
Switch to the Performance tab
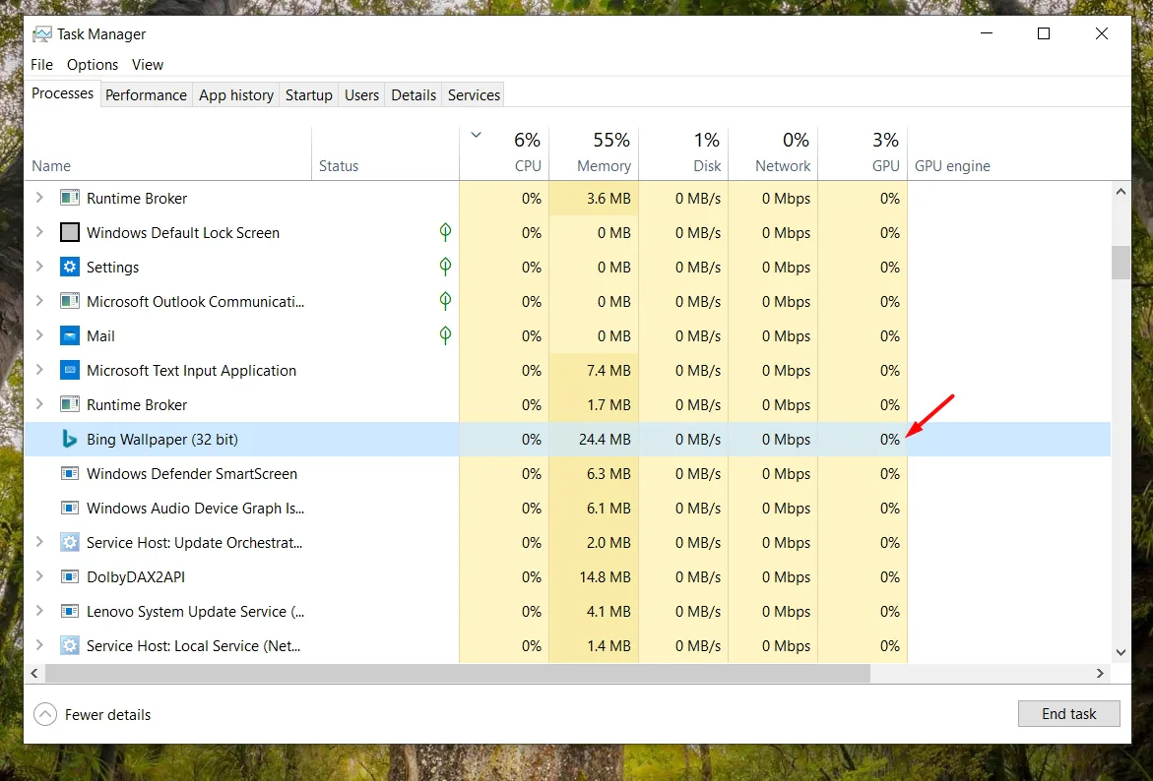[x=147, y=95]
